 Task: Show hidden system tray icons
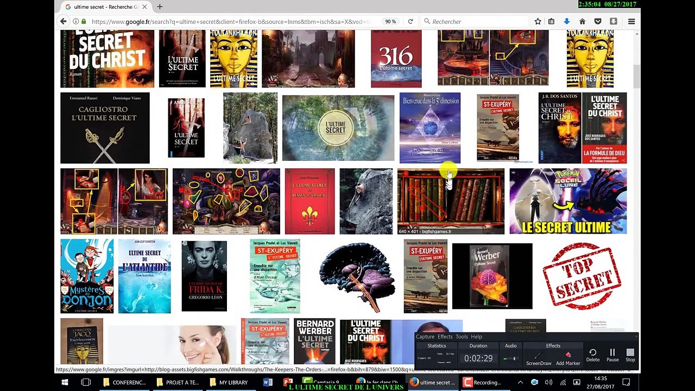click(520, 382)
